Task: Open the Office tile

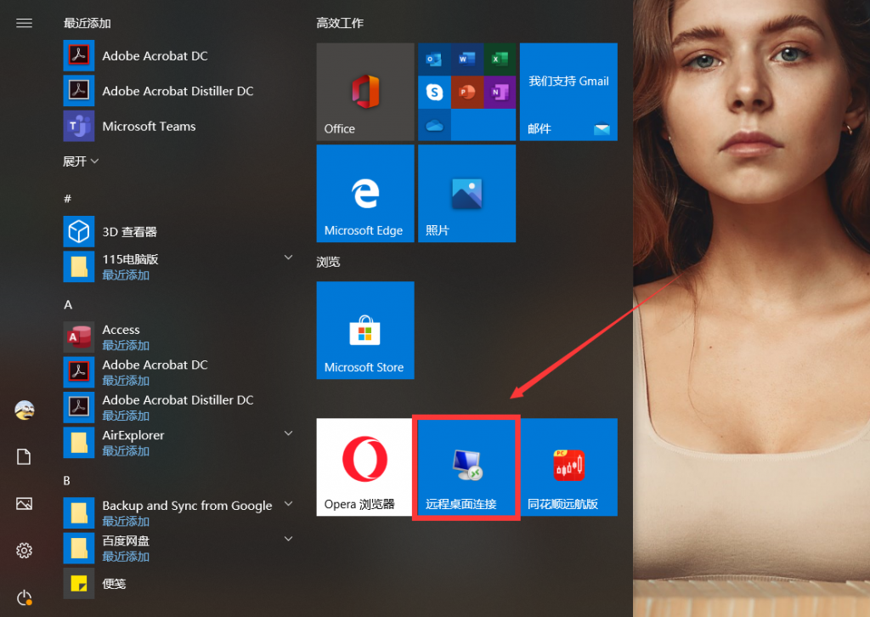Action: pos(365,92)
